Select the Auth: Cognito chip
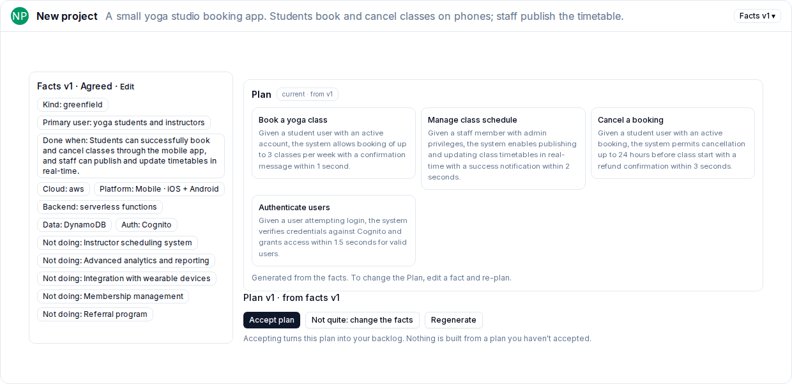The width and height of the screenshot is (792, 384). [146, 225]
